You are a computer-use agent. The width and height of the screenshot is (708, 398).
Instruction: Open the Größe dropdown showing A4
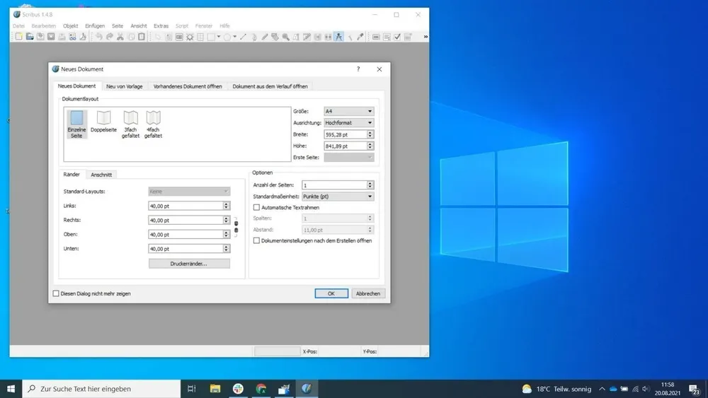tap(348, 111)
